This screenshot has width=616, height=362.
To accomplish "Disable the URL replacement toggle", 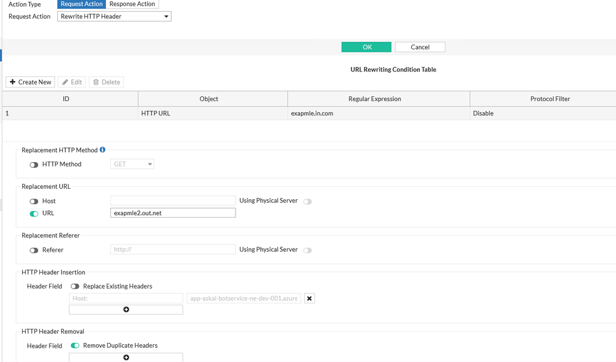I will [34, 213].
